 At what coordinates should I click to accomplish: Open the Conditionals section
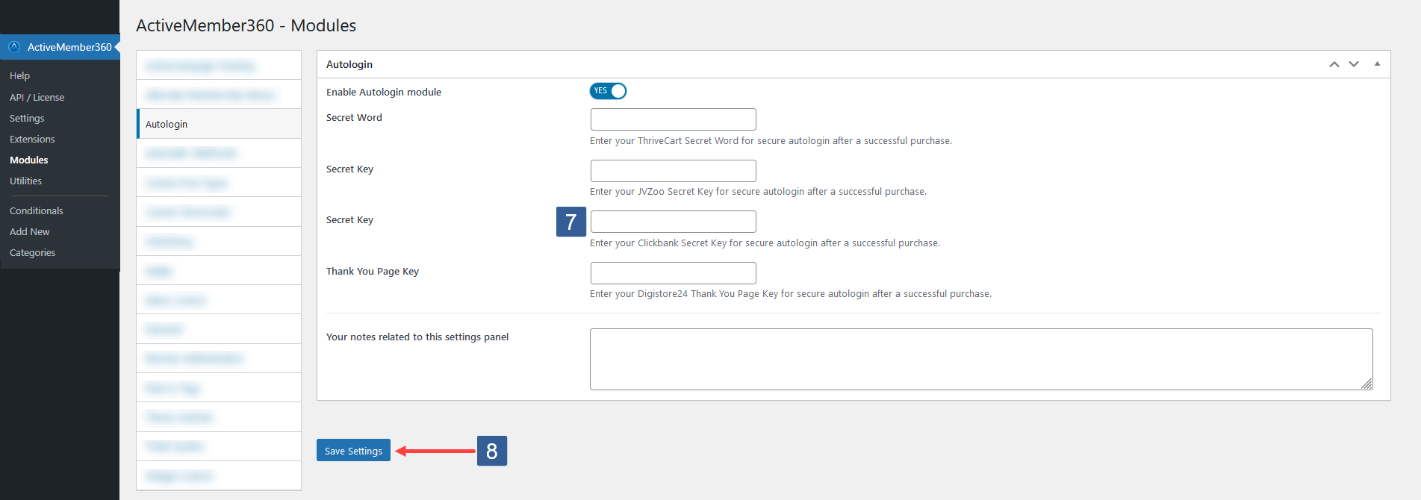coord(36,210)
